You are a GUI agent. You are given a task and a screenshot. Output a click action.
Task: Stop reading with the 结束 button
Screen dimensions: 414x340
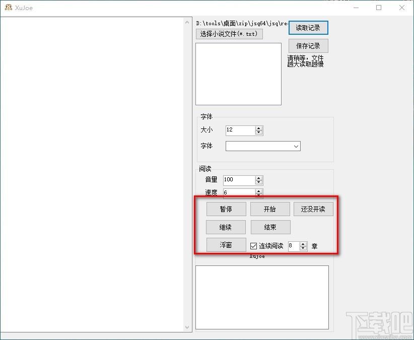(270, 227)
